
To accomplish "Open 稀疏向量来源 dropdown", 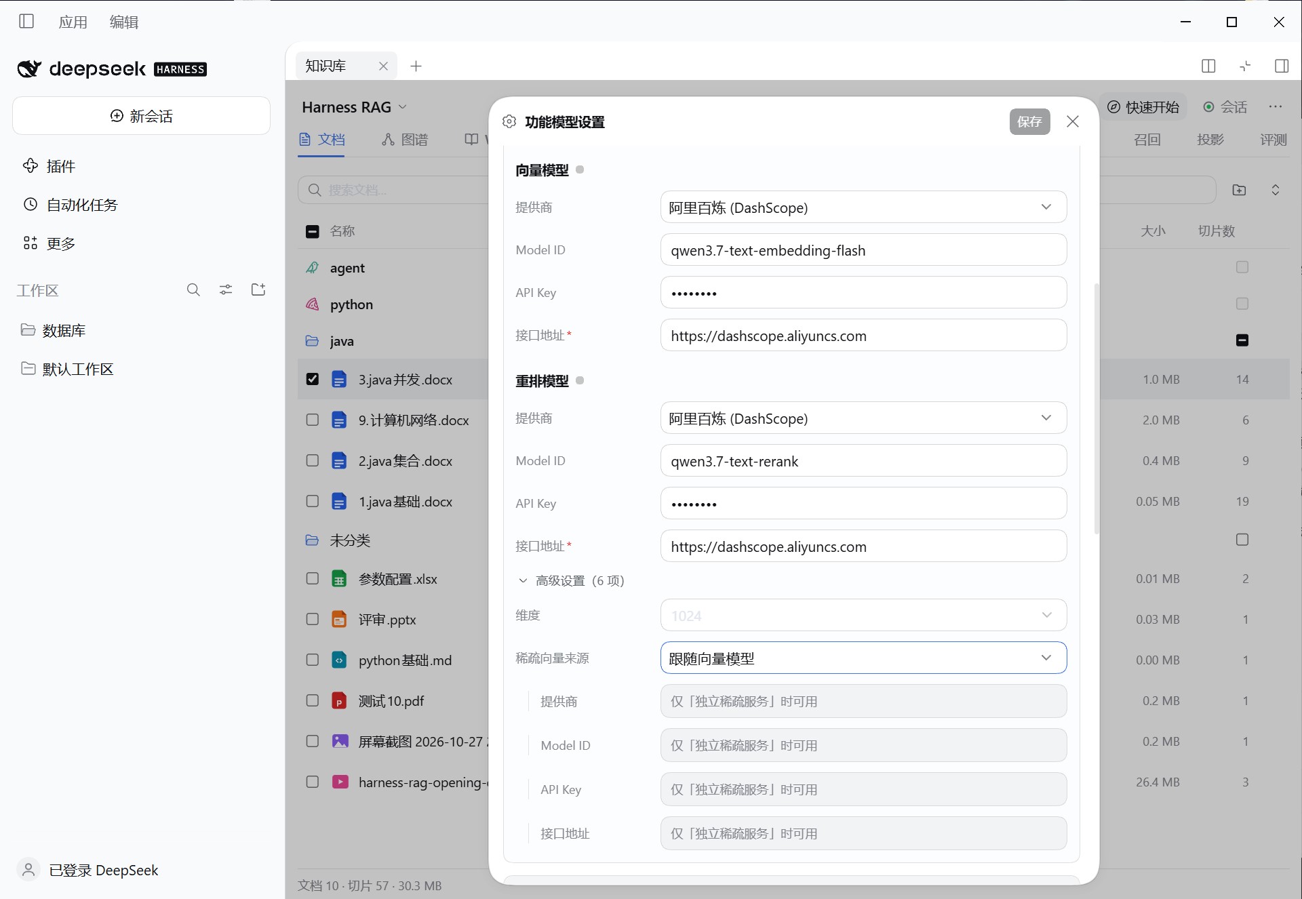I will tap(863, 658).
